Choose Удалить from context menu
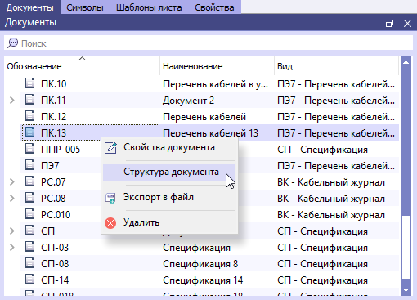The image size is (417, 300). (169, 222)
